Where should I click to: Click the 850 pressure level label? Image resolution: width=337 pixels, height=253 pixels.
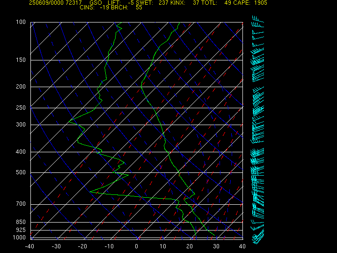click(21, 222)
